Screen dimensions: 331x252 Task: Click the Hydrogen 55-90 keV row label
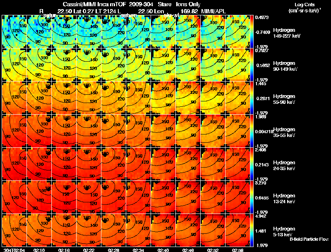(284, 99)
